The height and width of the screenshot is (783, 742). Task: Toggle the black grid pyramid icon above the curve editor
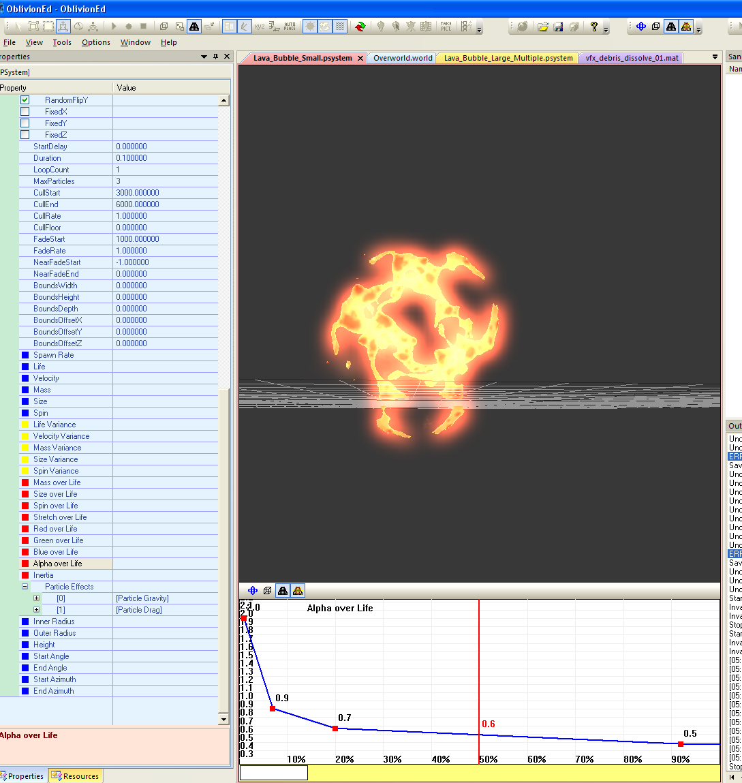(x=283, y=591)
